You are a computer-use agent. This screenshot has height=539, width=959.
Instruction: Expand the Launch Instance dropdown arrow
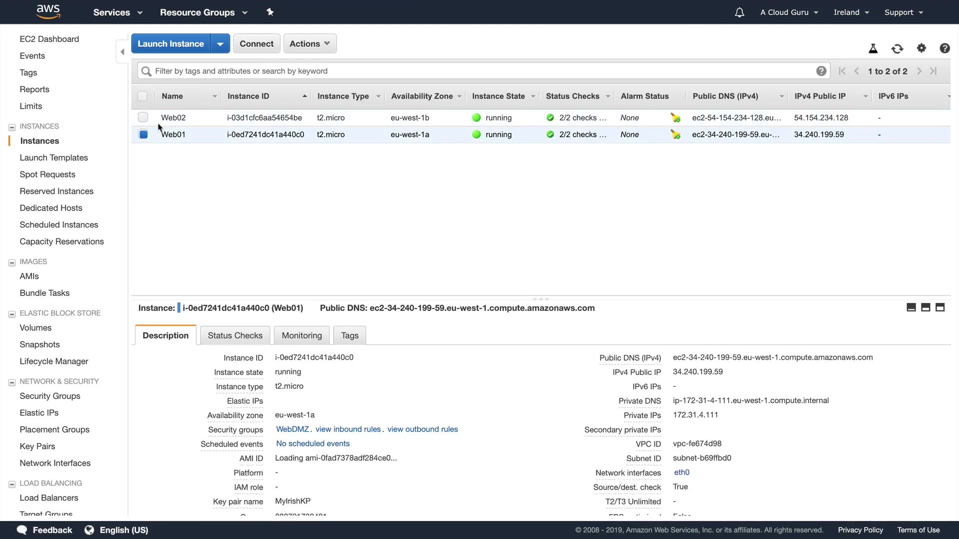pyautogui.click(x=220, y=44)
